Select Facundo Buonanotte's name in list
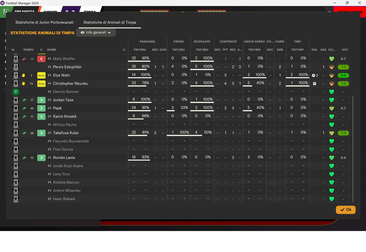366x252 pixels. tap(71, 141)
